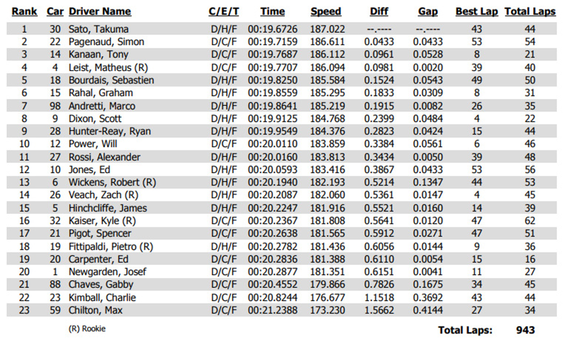Image resolution: width=565 pixels, height=341 pixels.
Task: Select driver Power, Will
Action: (93, 144)
